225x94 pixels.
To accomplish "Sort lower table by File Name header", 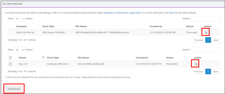I will [x=83, y=58].
